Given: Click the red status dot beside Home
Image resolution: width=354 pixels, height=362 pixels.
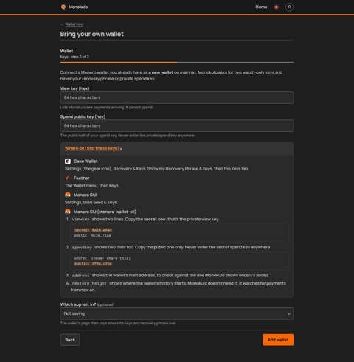Looking at the screenshot, I should click(277, 7).
